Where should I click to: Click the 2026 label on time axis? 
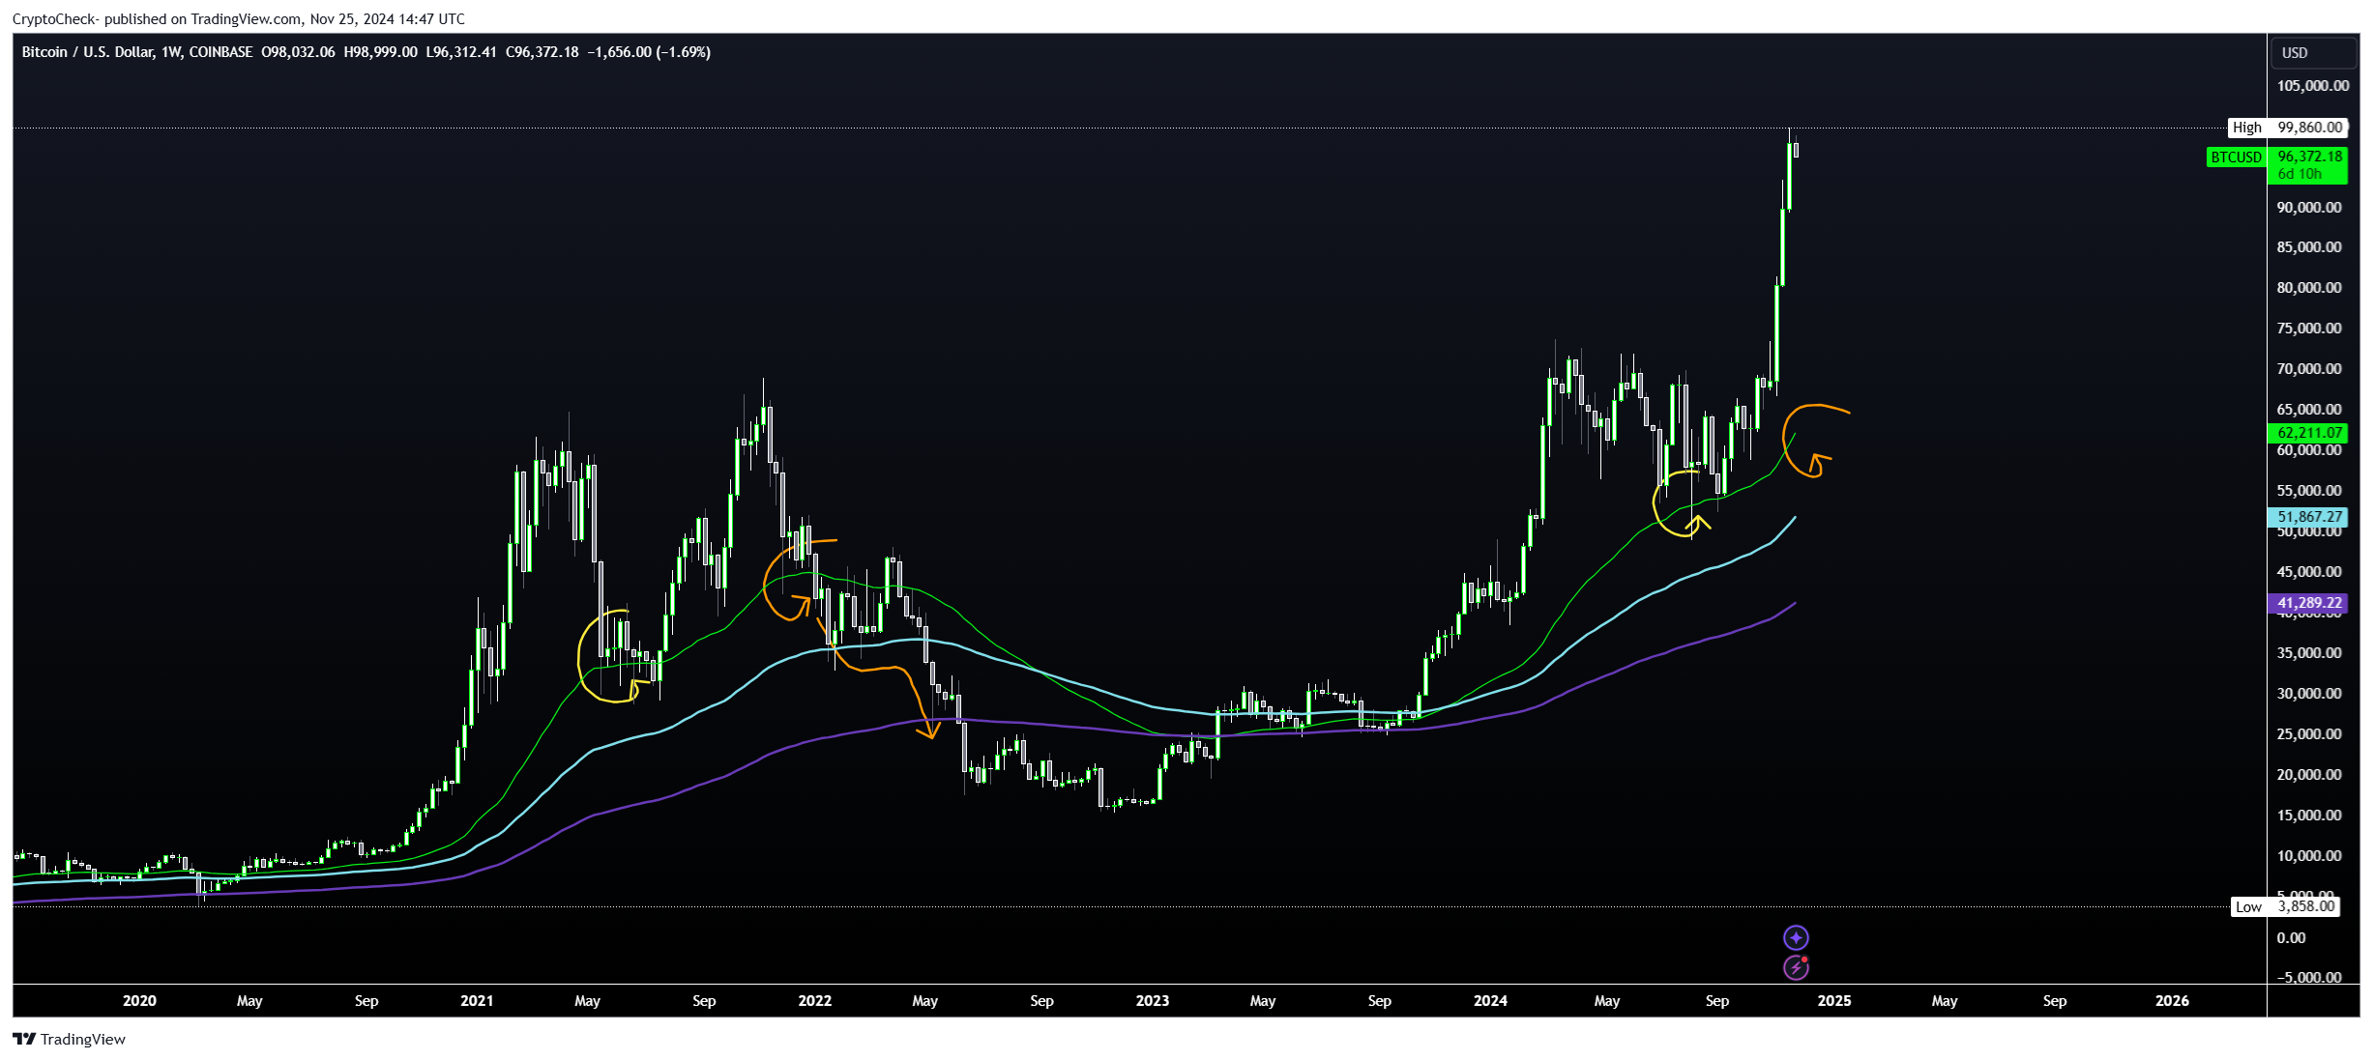2172,1001
